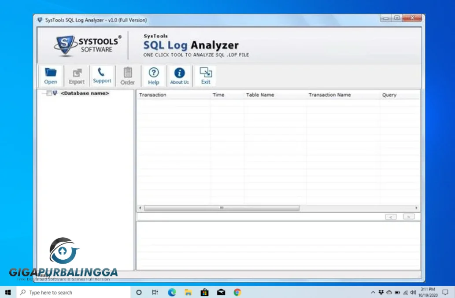Open network settings tray icon

coord(405,292)
